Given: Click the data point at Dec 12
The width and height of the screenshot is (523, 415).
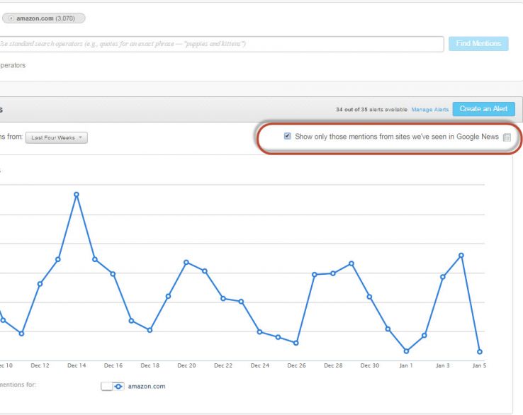Looking at the screenshot, I should [40, 284].
